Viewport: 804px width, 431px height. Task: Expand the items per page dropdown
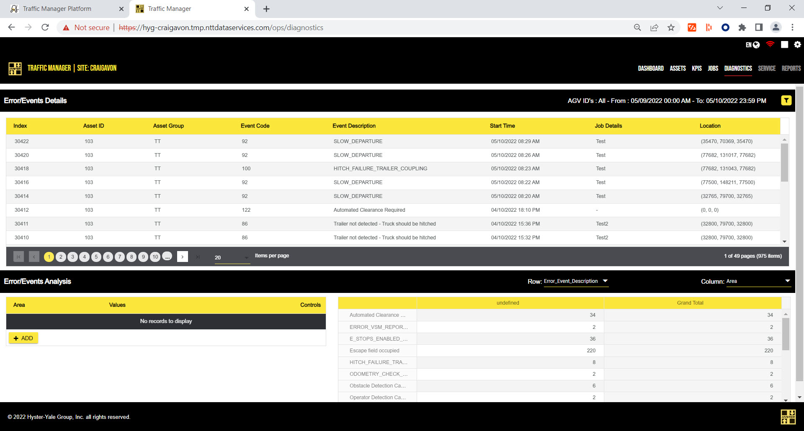(232, 257)
